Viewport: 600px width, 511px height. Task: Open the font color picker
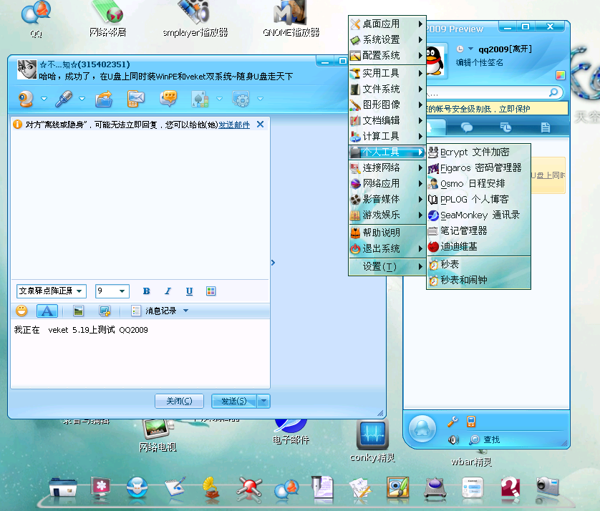211,291
